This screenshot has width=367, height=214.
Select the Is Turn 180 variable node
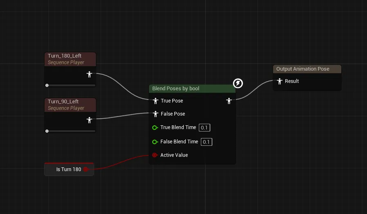[69, 169]
